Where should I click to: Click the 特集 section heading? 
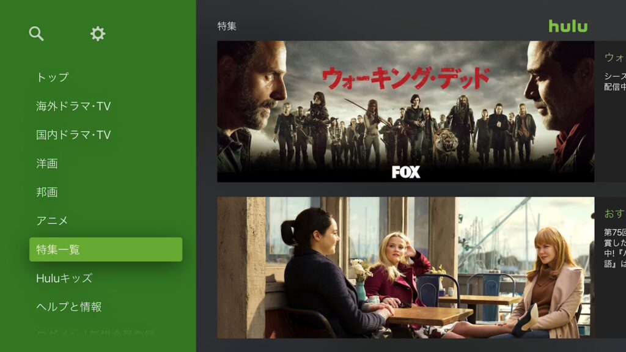click(227, 26)
